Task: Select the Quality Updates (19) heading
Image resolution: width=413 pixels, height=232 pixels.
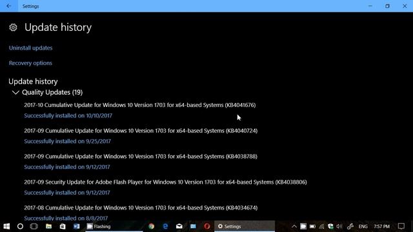Action: click(x=52, y=92)
